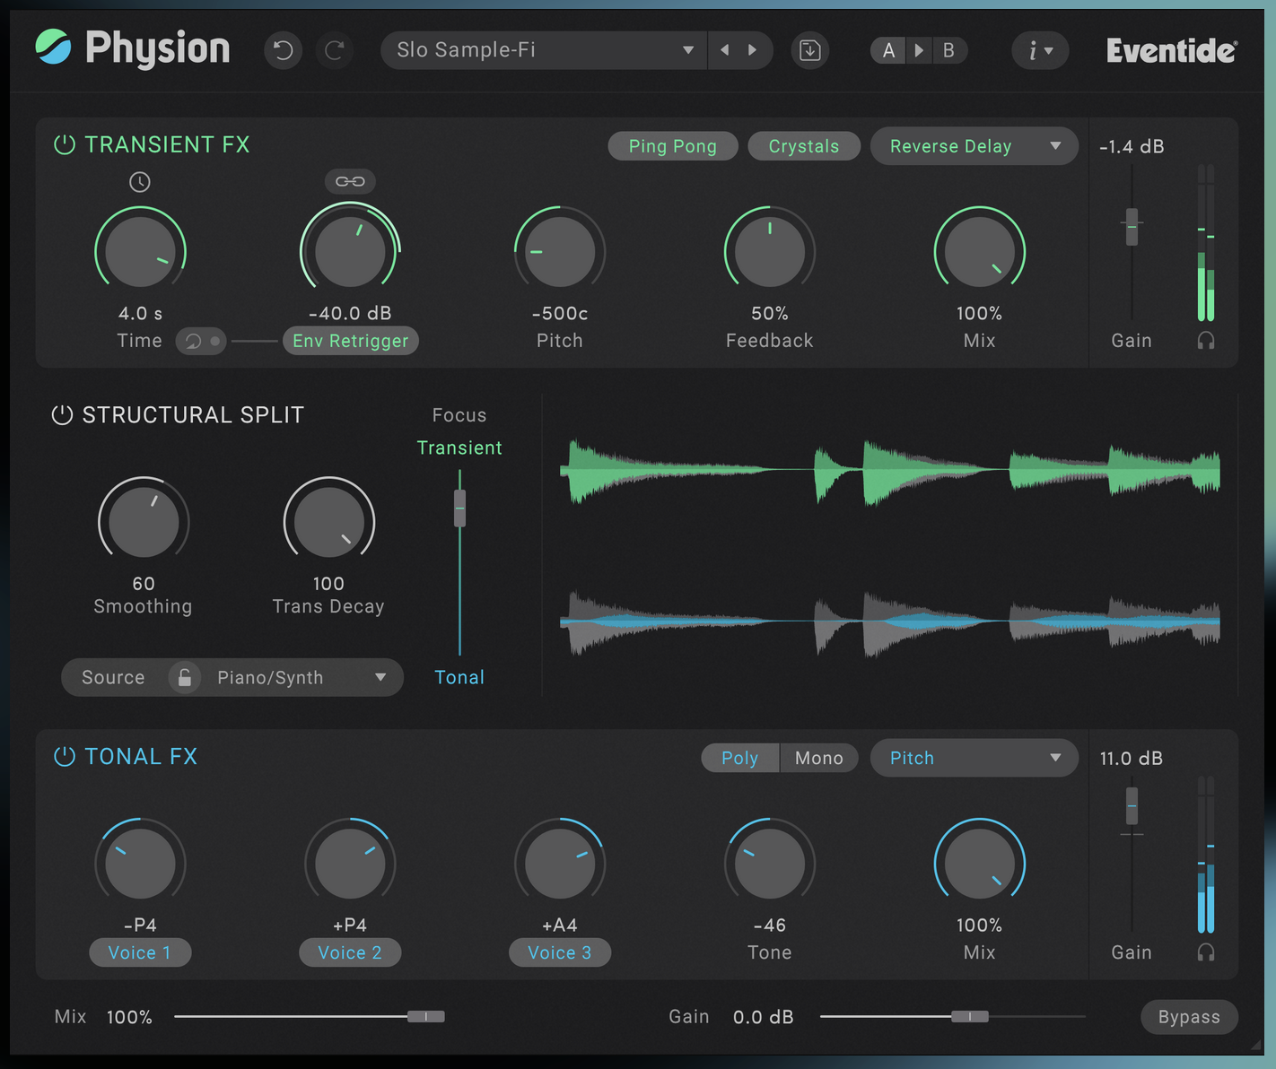1276x1069 pixels.
Task: Click the bottom 100% mix value
Action: coord(129,1017)
